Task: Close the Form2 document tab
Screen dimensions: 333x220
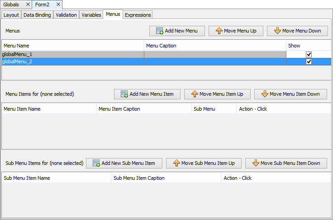Action: coord(58,5)
